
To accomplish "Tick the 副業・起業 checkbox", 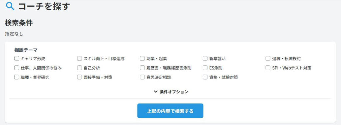I will click(142, 58).
